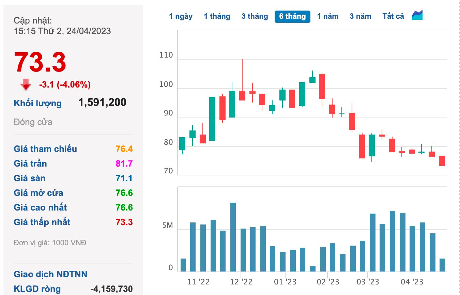
Task: Select the 1 tháng time range tab
Action: coord(217,16)
